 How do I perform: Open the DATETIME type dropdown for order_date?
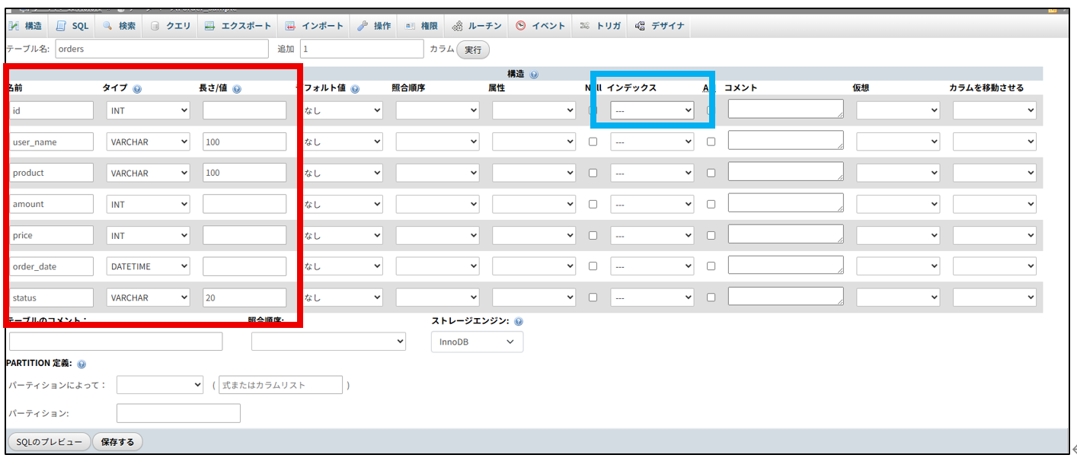[148, 266]
